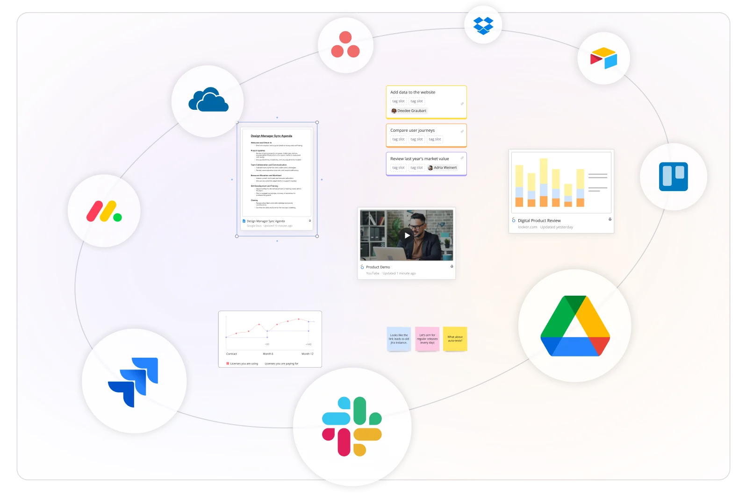Click the YouTube source label under Product Demo
Image resolution: width=746 pixels, height=497 pixels.
pyautogui.click(x=373, y=273)
